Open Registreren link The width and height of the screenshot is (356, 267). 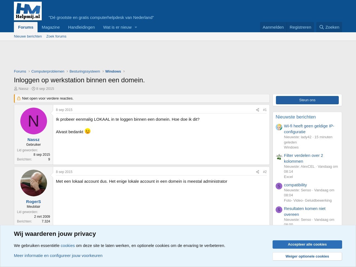point(300,27)
